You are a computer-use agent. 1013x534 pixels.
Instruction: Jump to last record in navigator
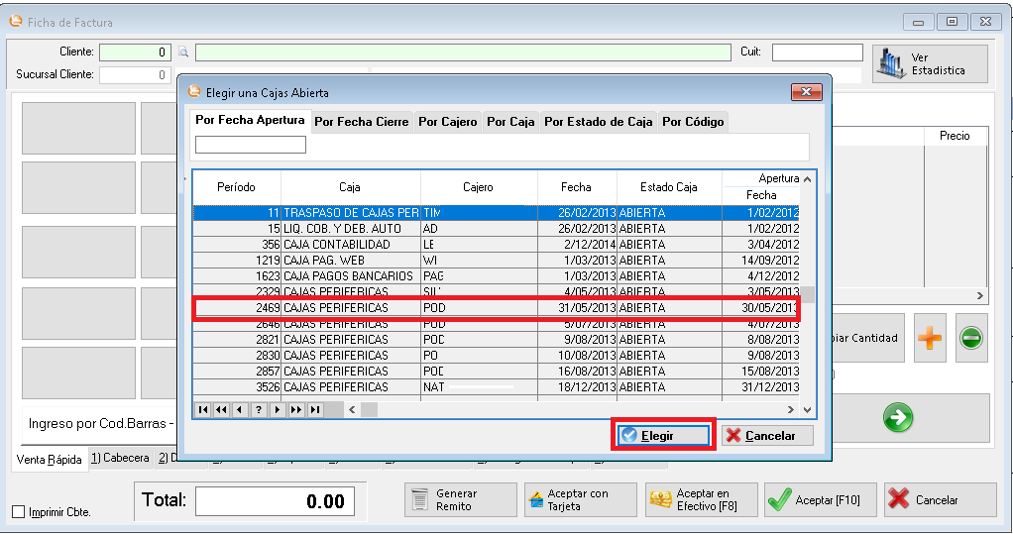(x=315, y=409)
